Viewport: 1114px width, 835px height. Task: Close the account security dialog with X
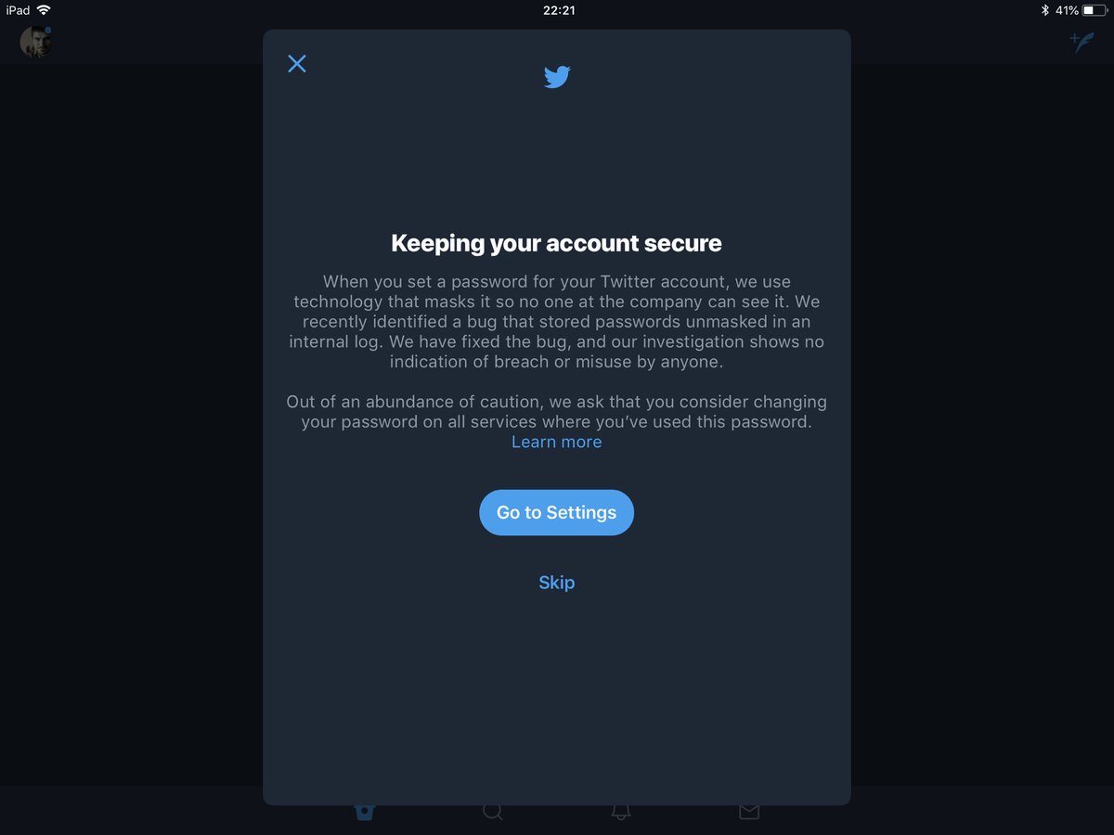297,63
